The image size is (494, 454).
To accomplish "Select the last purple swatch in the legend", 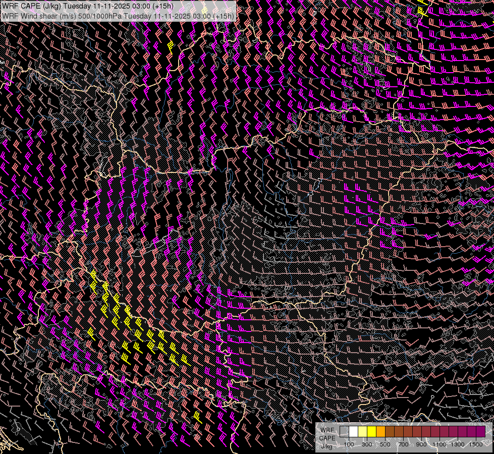I will [481, 431].
